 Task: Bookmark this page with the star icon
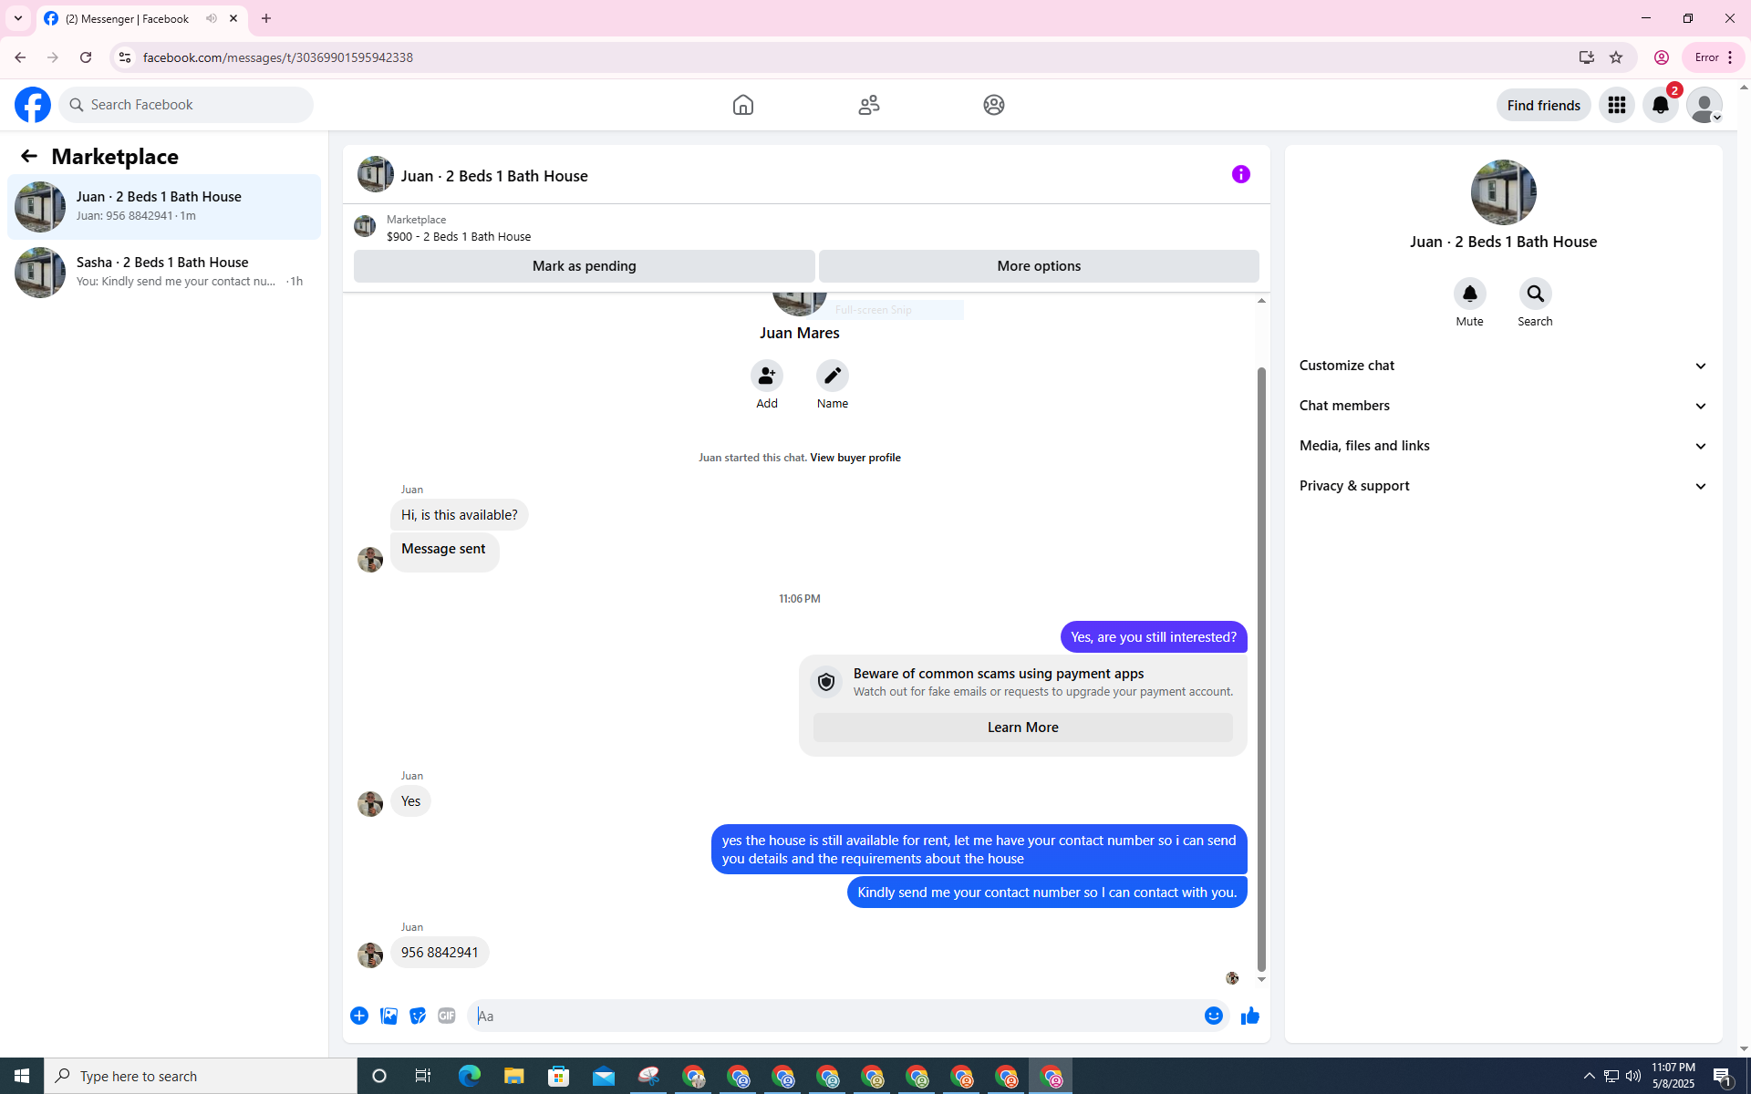pos(1616,57)
